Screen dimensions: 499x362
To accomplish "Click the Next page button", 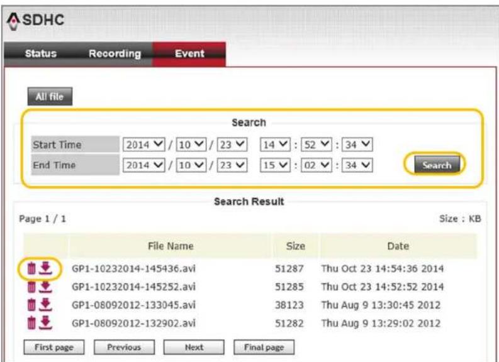I will 194,347.
